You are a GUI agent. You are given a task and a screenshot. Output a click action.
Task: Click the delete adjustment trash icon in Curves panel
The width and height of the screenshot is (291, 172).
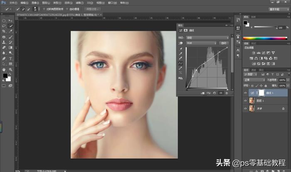pos(227,93)
